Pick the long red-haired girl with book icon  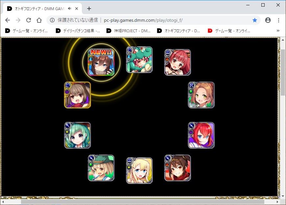coord(178,62)
